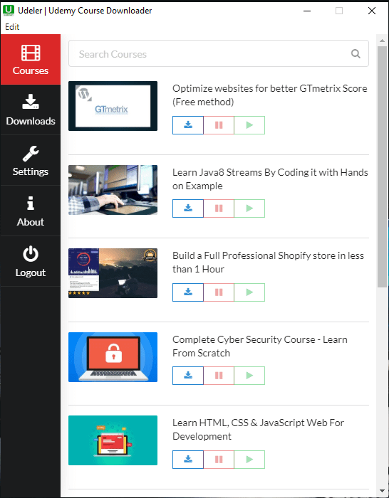Click the Search Courses input field
Screen dimensions: 389x498
pos(219,53)
